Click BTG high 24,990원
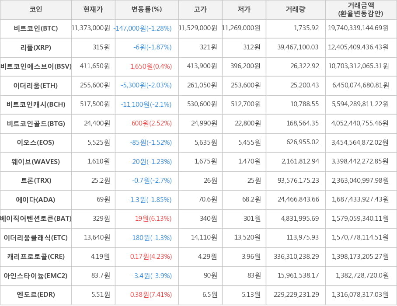The width and height of the screenshot is (397, 306). (204, 123)
